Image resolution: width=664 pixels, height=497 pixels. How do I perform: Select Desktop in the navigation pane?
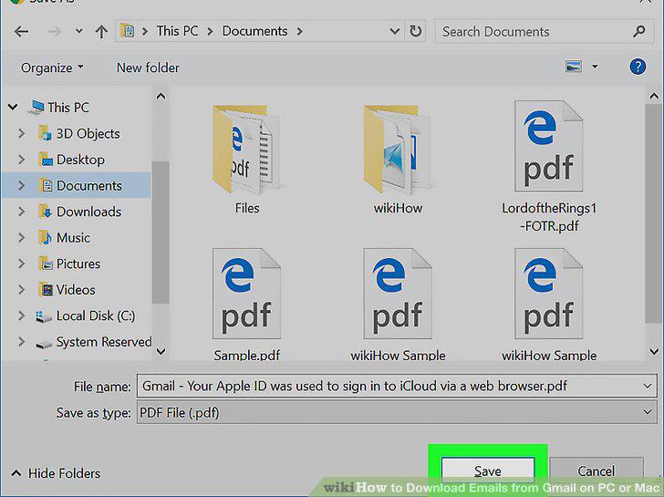(80, 160)
